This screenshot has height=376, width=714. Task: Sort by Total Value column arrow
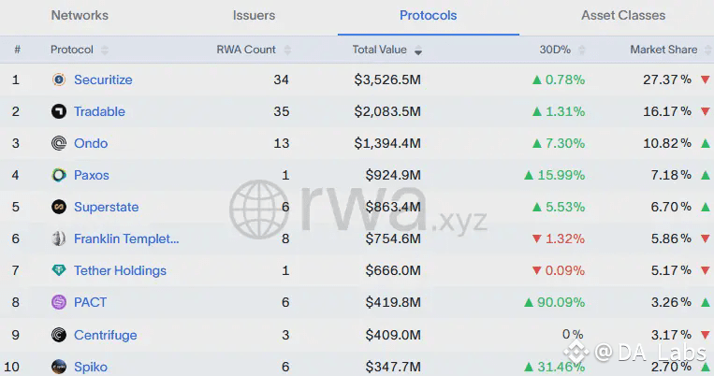(x=418, y=51)
